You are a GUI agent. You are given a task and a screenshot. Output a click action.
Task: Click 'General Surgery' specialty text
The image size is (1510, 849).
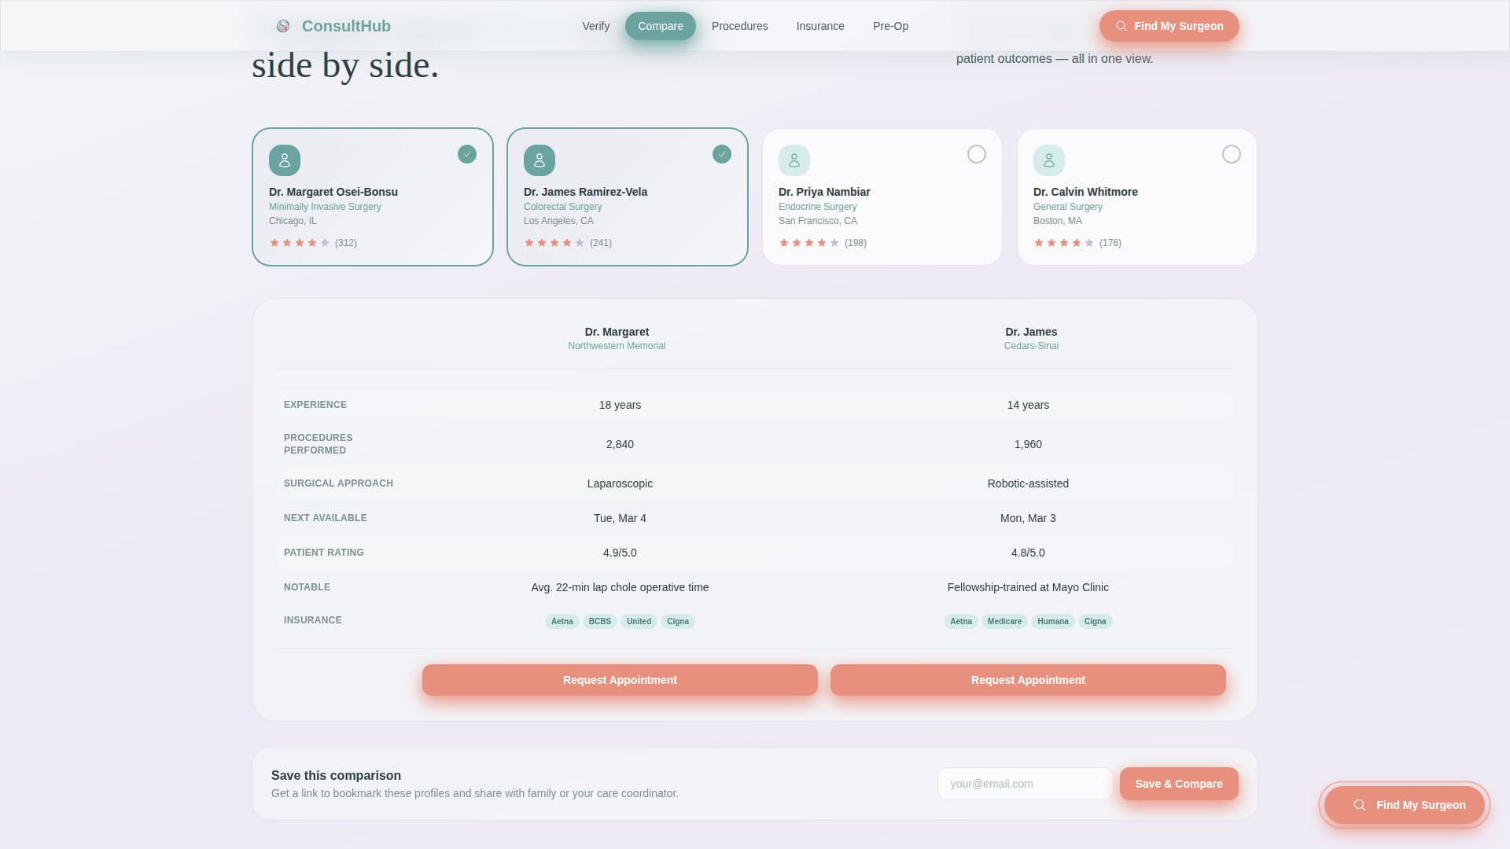pos(1068,207)
